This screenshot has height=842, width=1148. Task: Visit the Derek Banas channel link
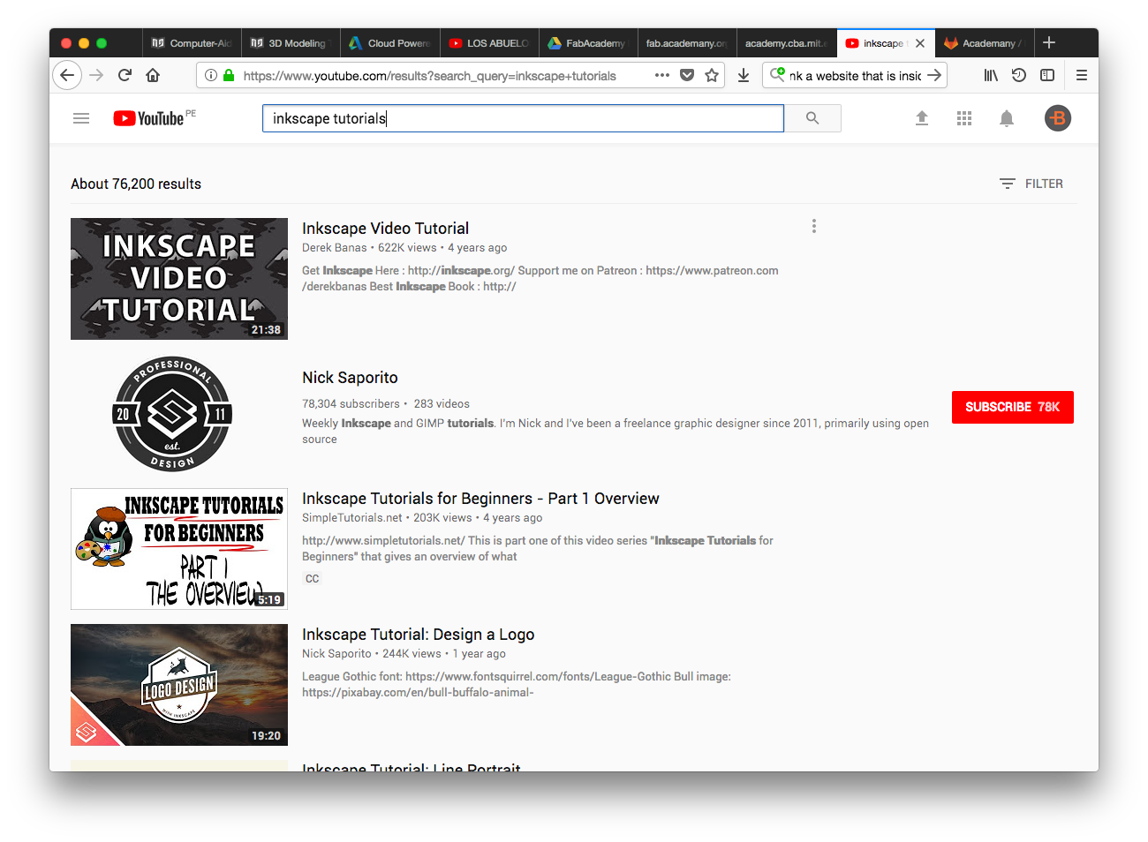pos(334,248)
